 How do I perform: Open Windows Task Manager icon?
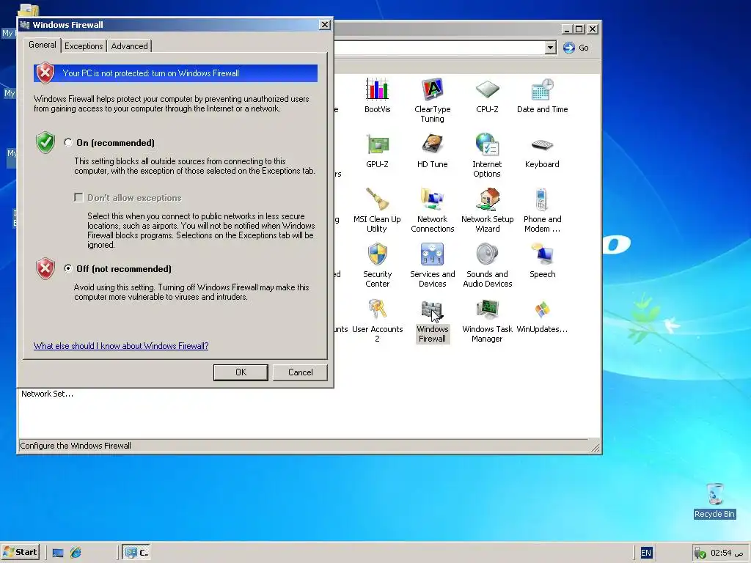[487, 320]
